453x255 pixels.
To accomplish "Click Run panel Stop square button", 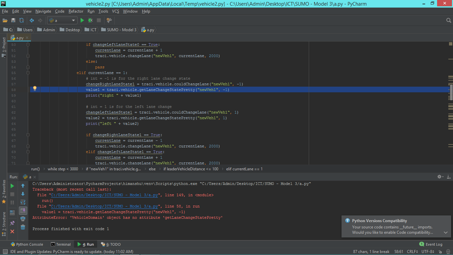I will [12, 194].
